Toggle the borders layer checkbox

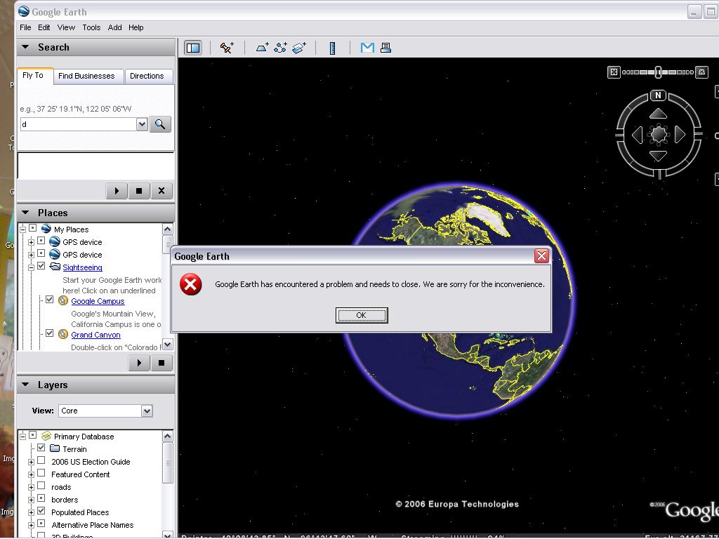41,498
